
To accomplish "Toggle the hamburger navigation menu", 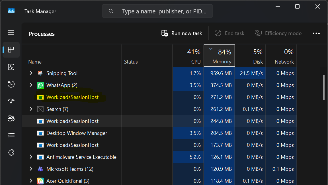I will pos(11,32).
